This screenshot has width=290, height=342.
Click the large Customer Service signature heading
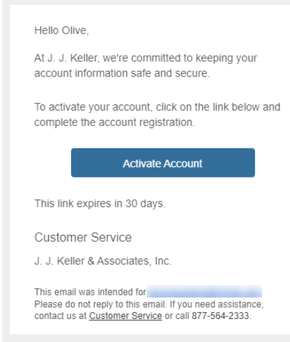pyautogui.click(x=83, y=238)
